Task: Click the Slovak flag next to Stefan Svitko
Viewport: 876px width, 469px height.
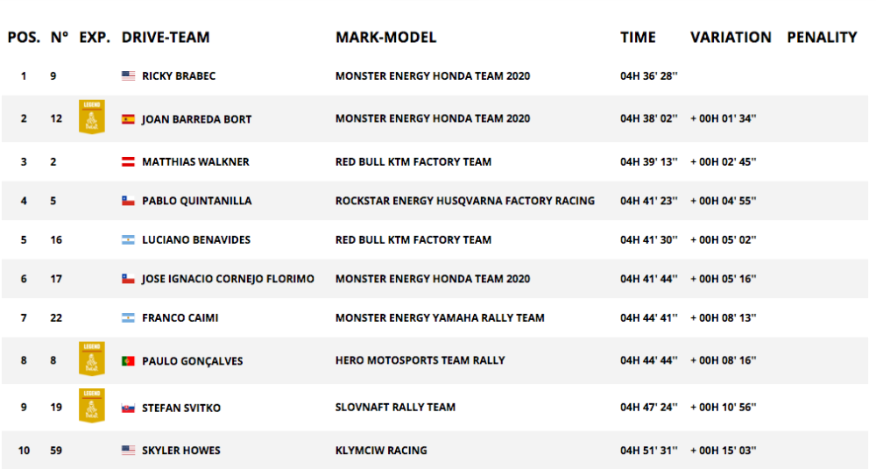Action: tap(128, 408)
